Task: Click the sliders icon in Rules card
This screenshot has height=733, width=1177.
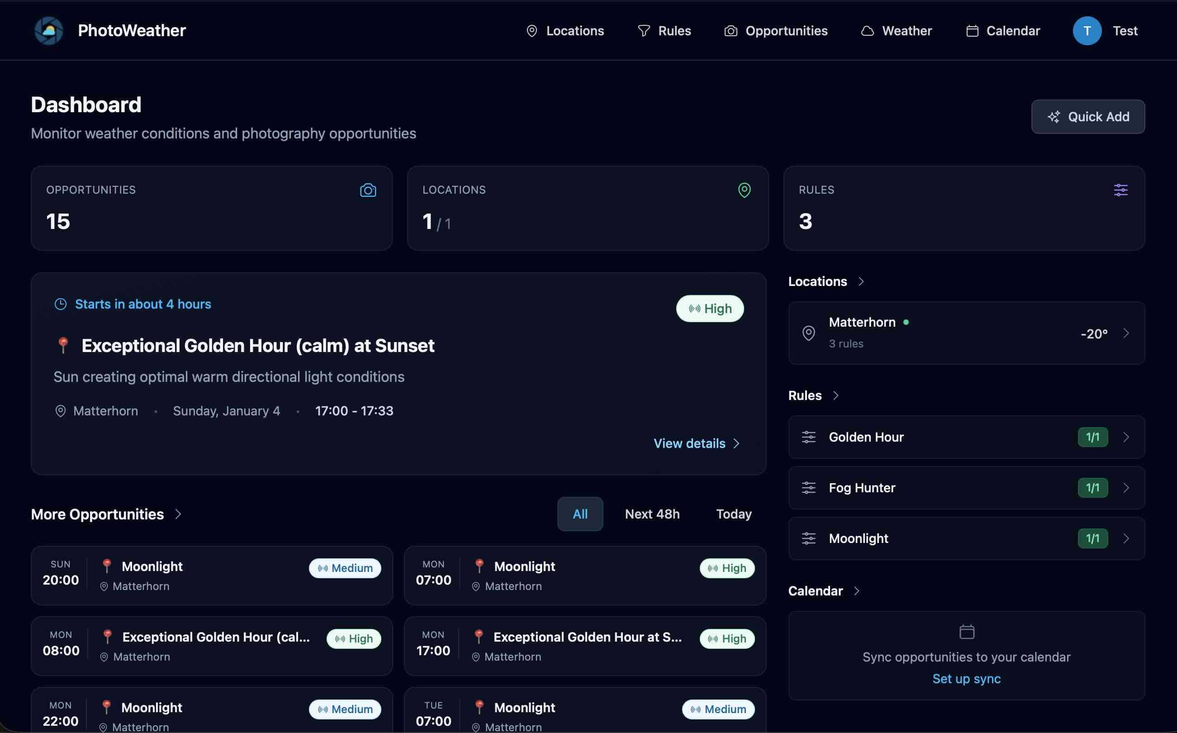Action: click(1120, 190)
